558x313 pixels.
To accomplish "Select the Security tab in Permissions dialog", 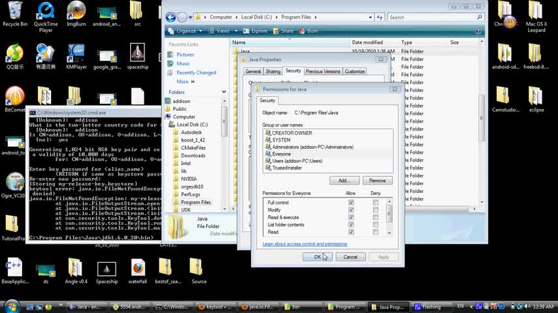I will coord(267,100).
